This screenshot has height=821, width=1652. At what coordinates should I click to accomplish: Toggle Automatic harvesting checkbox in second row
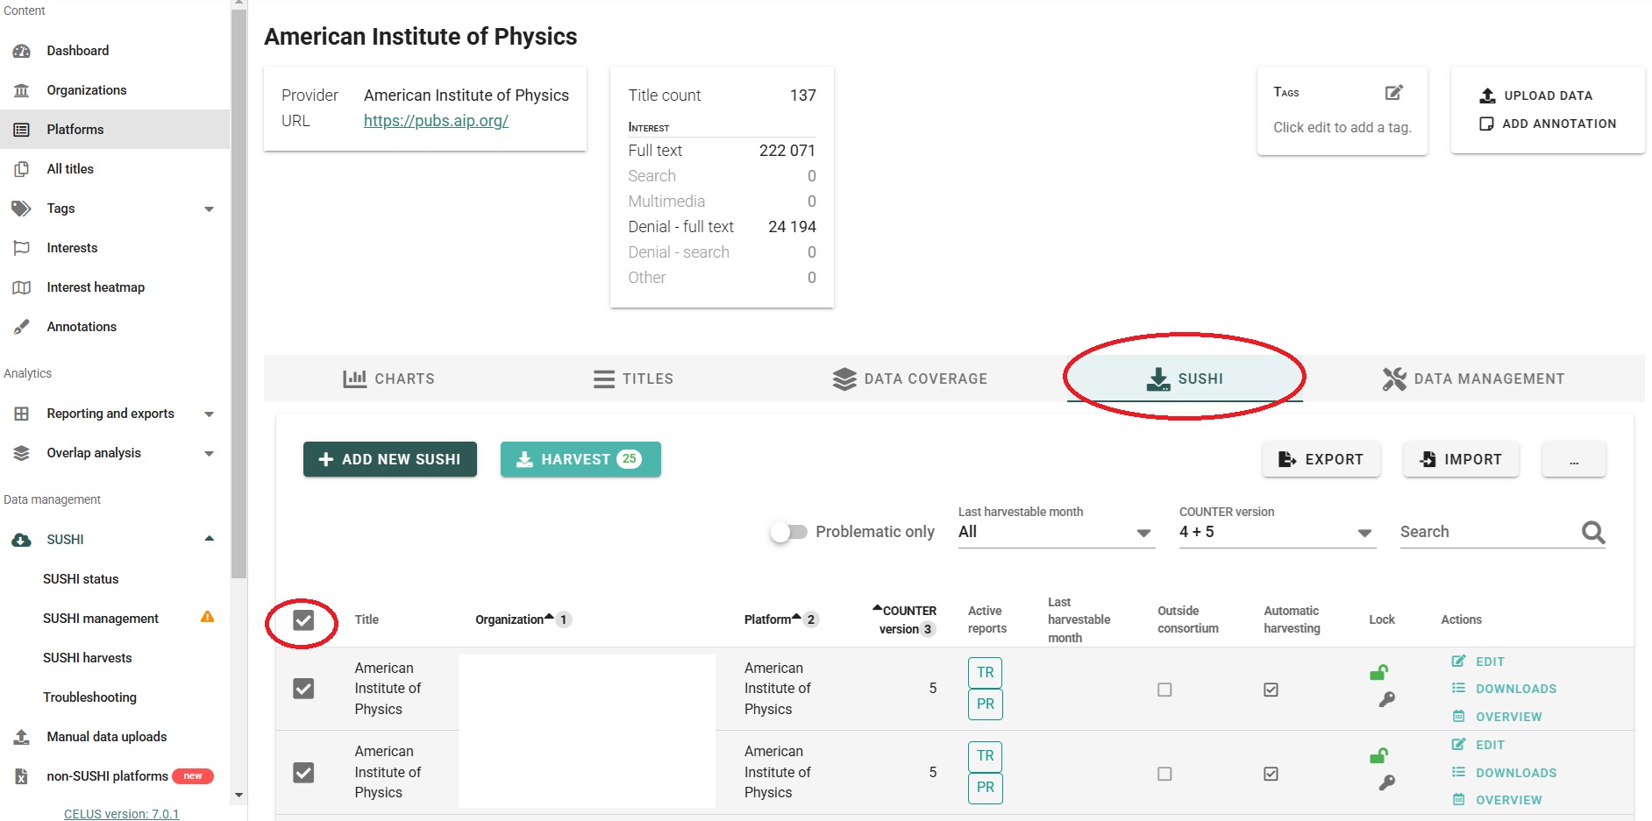[1271, 774]
